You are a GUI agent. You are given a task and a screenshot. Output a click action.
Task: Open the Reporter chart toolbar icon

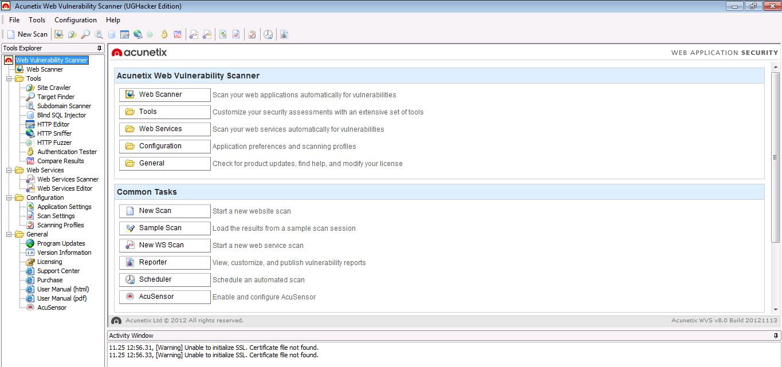click(x=284, y=34)
